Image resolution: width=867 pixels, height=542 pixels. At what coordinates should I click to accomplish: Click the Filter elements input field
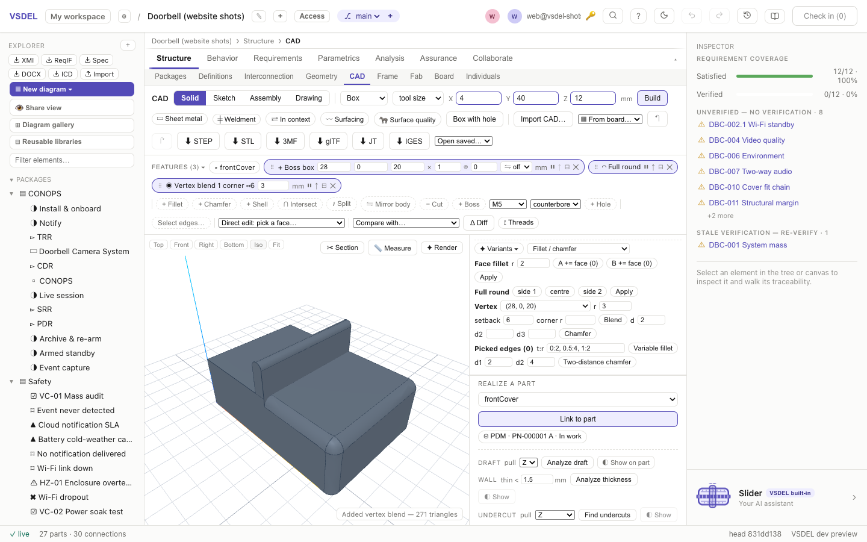(72, 160)
